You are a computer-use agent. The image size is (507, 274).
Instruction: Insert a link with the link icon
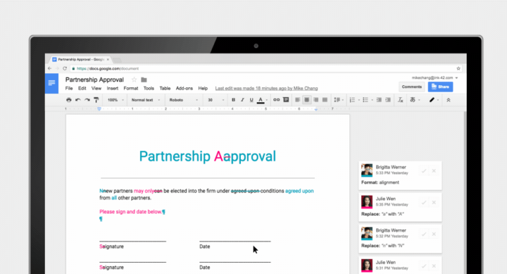[x=277, y=100]
